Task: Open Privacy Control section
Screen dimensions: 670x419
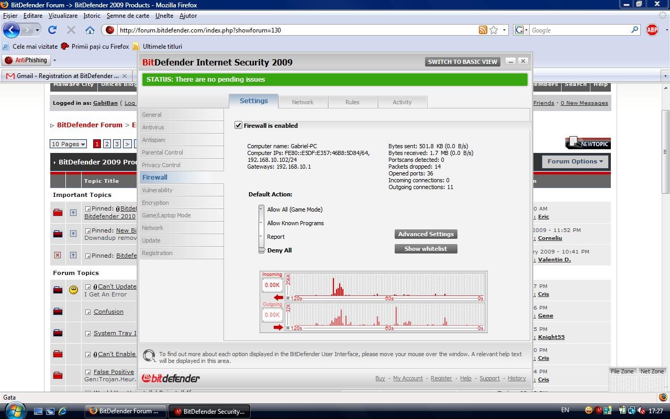Action: point(181,165)
